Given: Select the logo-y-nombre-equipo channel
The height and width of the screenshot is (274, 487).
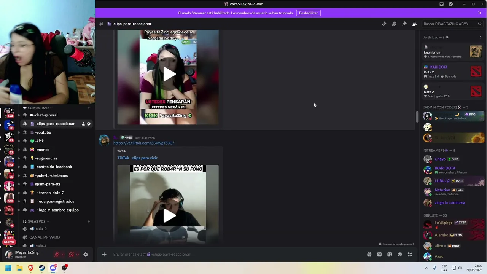Looking at the screenshot, I should click(56, 210).
